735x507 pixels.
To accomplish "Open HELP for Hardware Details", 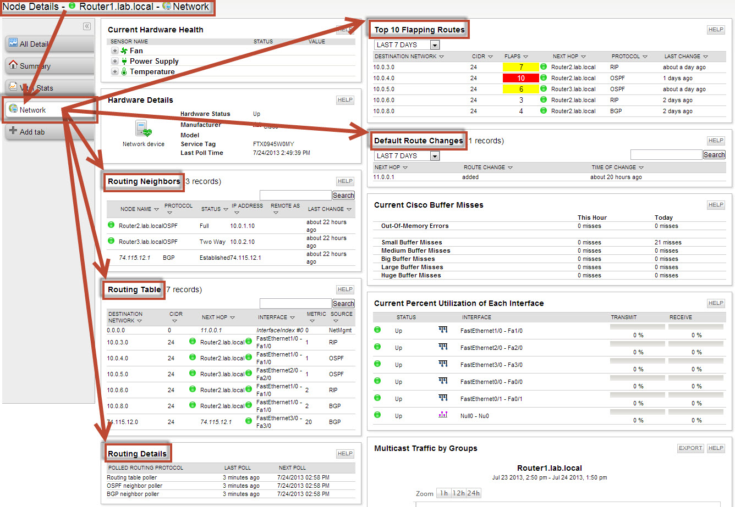I will pyautogui.click(x=345, y=100).
